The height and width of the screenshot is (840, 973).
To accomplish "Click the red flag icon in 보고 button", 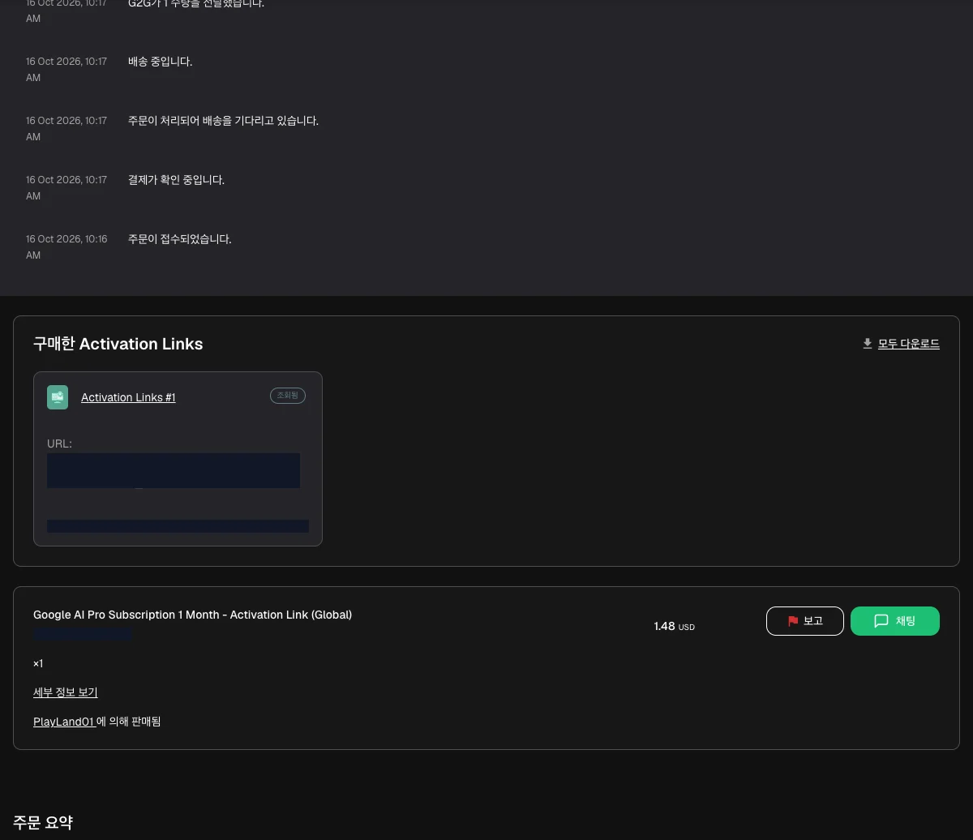I will [793, 621].
